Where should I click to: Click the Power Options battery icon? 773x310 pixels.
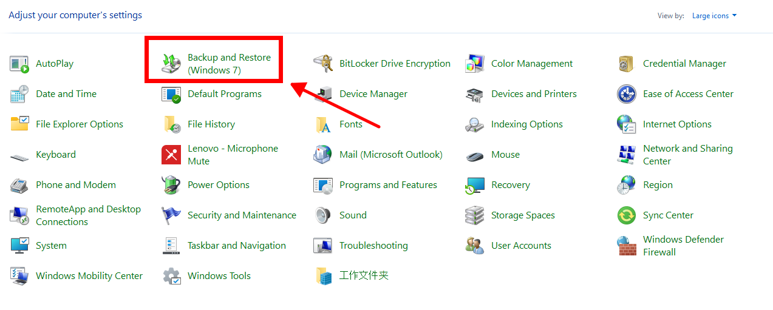[x=171, y=185]
